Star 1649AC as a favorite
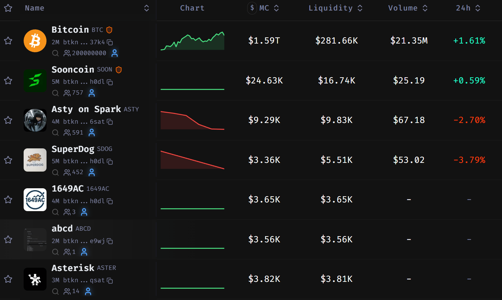 pyautogui.click(x=8, y=200)
